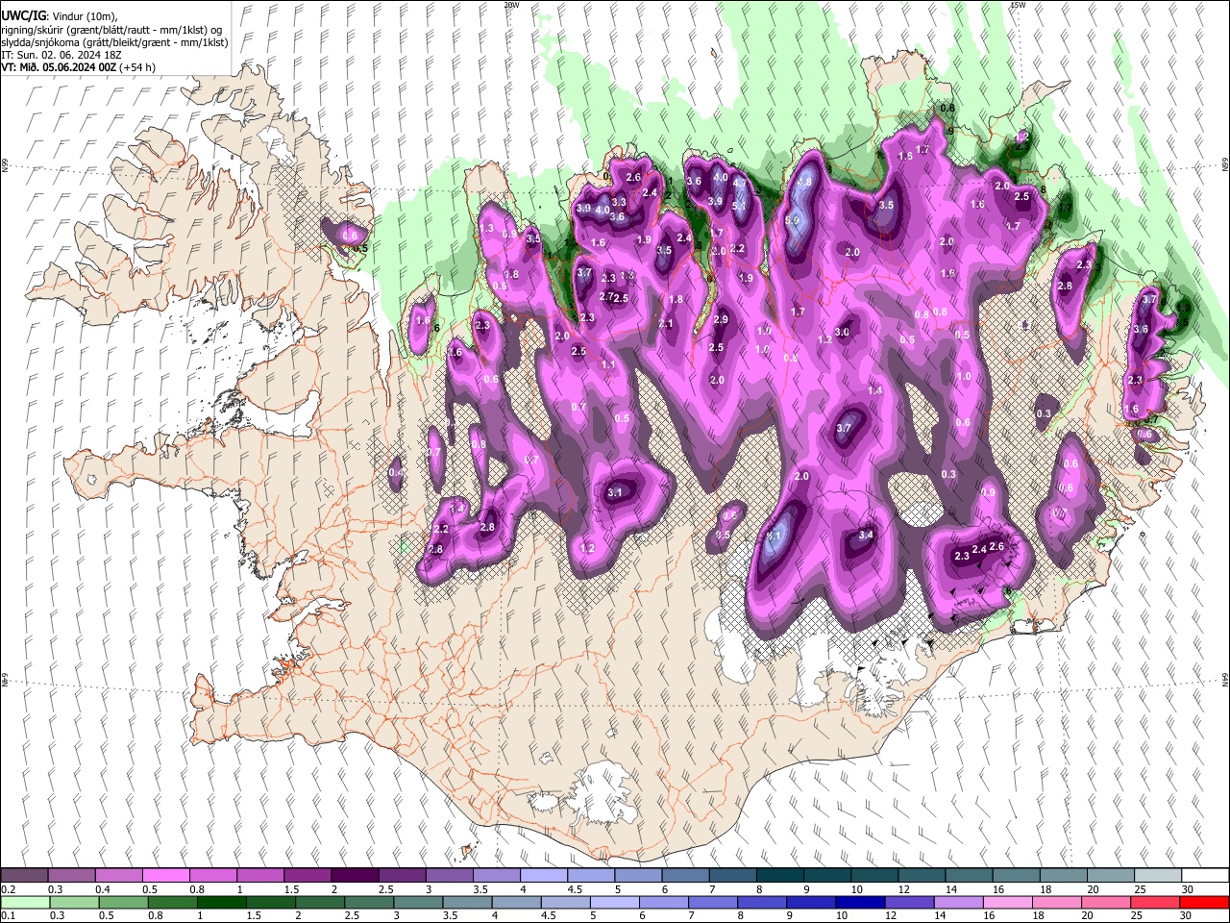The image size is (1230, 923).
Task: Choose the snow-scale swatch between 0.8 and 1
Action: click(213, 876)
